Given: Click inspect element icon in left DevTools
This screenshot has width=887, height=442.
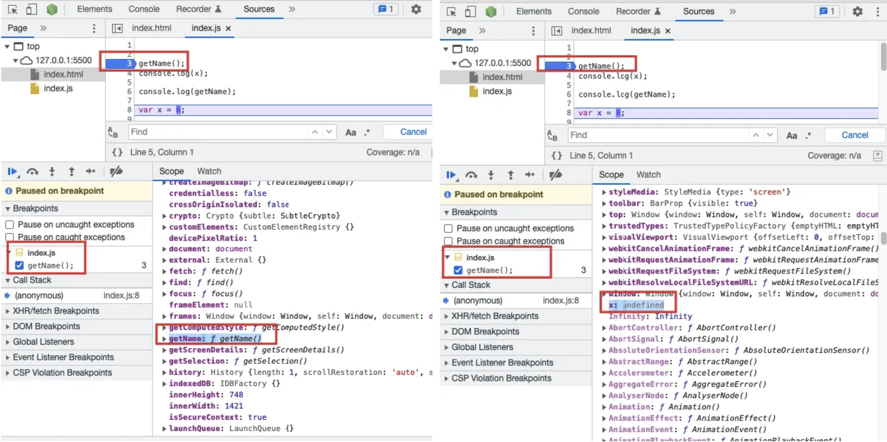Looking at the screenshot, I should [13, 9].
